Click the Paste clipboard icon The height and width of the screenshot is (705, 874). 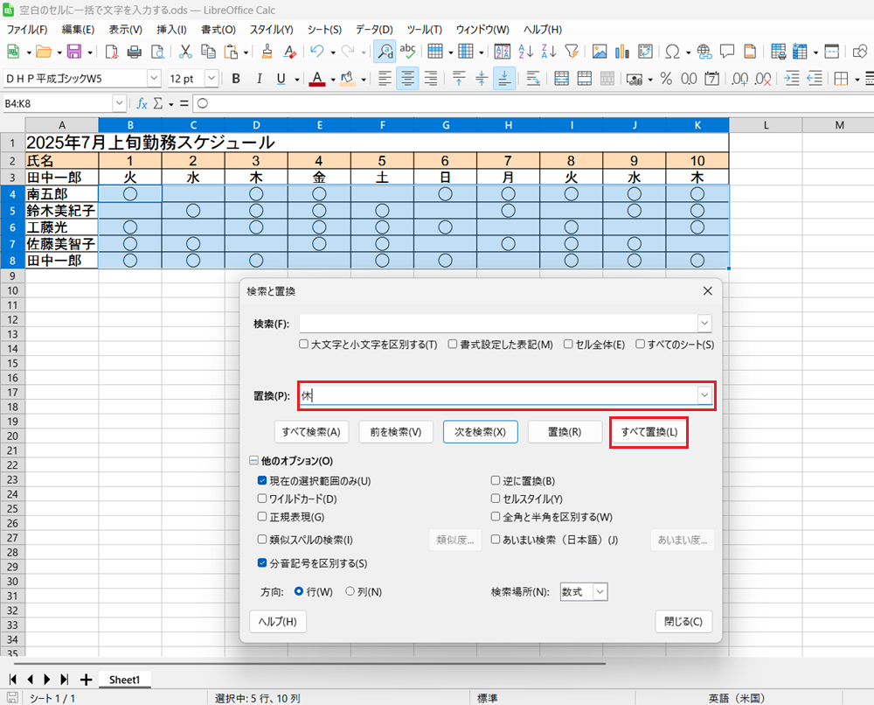(x=230, y=52)
